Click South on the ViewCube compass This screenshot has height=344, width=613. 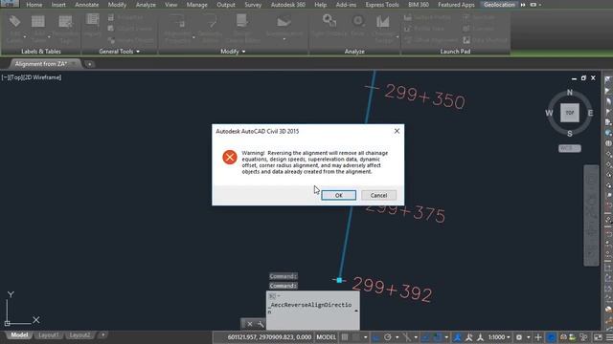click(x=570, y=134)
